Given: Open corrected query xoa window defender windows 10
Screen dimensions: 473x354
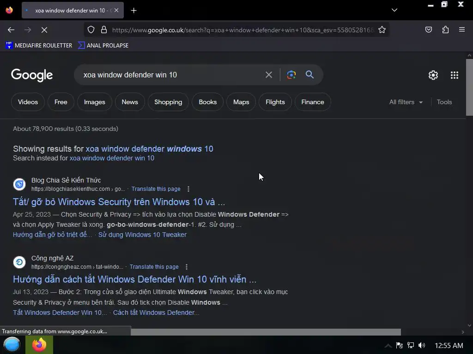Looking at the screenshot, I should click(149, 149).
